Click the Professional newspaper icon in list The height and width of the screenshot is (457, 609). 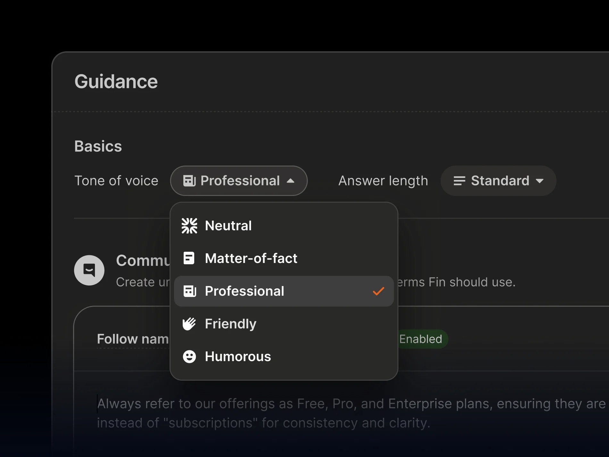[190, 291]
